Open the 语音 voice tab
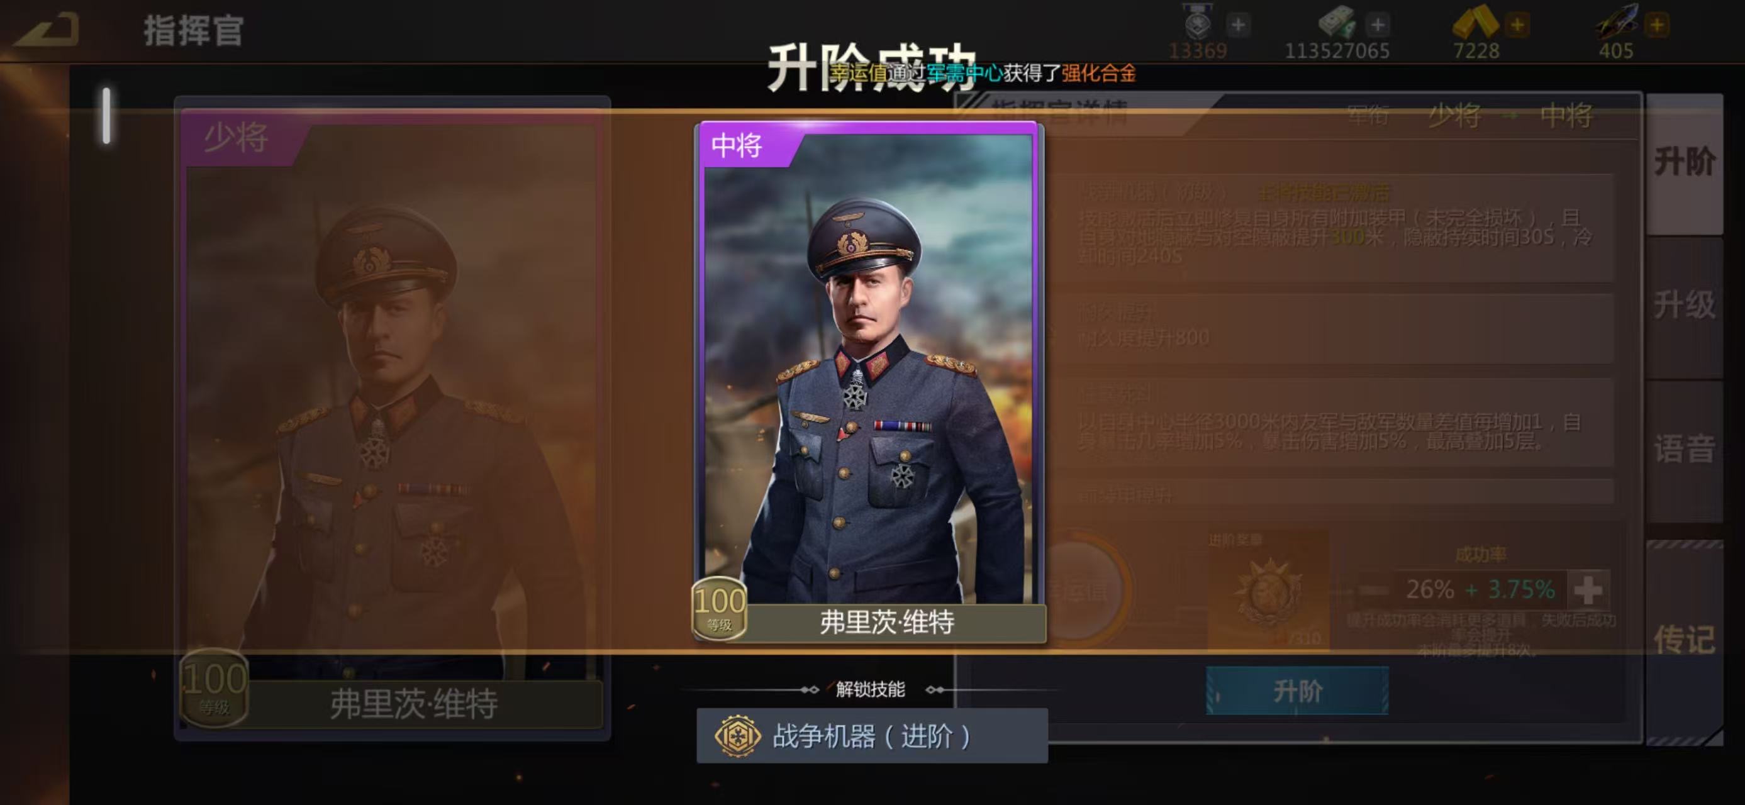 (1684, 450)
